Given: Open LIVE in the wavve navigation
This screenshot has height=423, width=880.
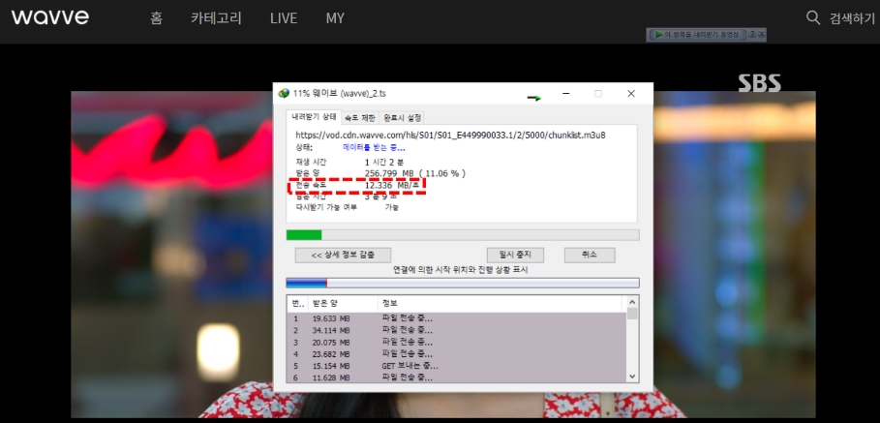Looking at the screenshot, I should [x=284, y=18].
